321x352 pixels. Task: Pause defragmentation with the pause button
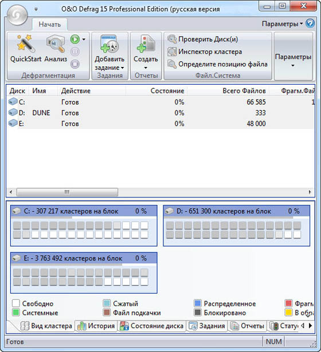(75, 52)
